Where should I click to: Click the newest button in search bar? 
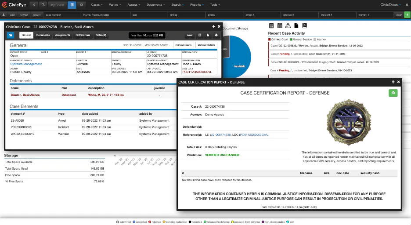(x=24, y=15)
